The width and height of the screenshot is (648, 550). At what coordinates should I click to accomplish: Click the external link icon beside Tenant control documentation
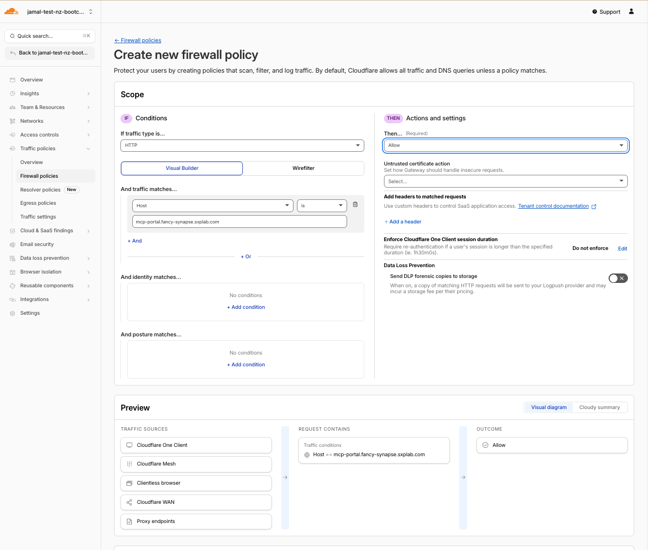[594, 206]
